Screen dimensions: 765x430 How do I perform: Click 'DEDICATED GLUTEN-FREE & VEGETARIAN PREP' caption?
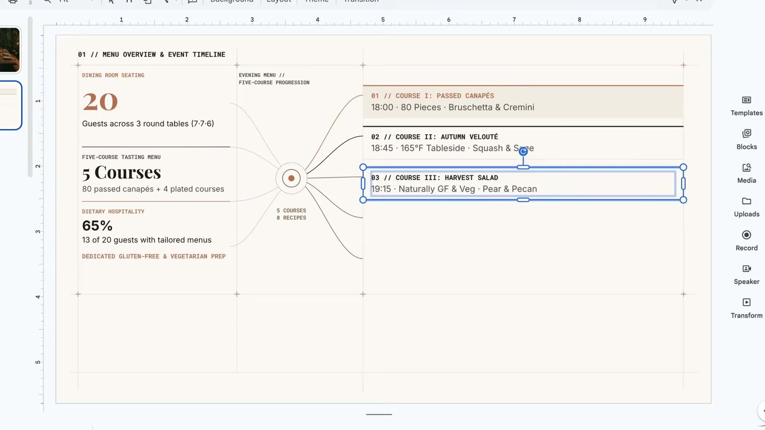point(153,257)
